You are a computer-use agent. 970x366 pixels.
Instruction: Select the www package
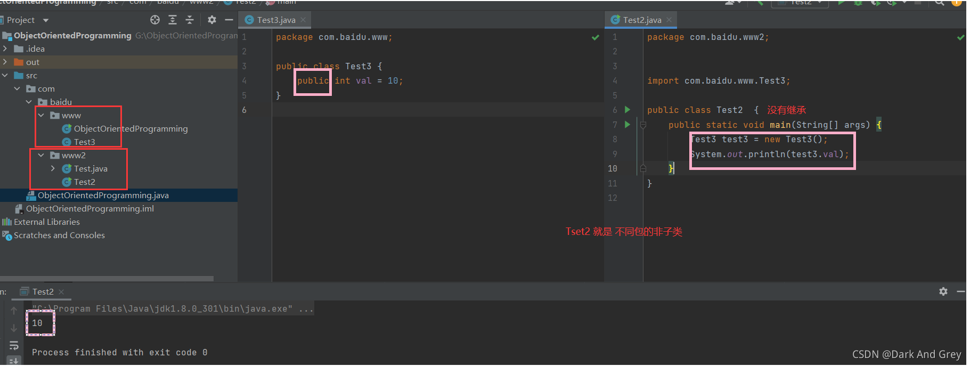71,115
